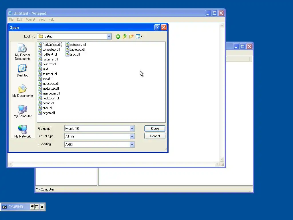
Task: Close the Open dialog
Action: pyautogui.click(x=164, y=27)
